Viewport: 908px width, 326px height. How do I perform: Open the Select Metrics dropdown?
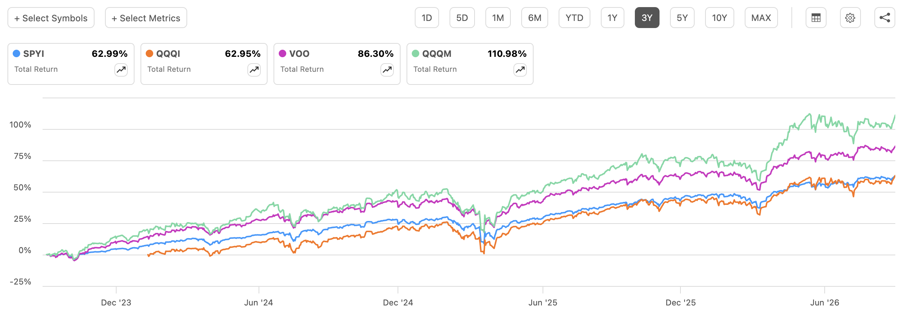pyautogui.click(x=146, y=18)
